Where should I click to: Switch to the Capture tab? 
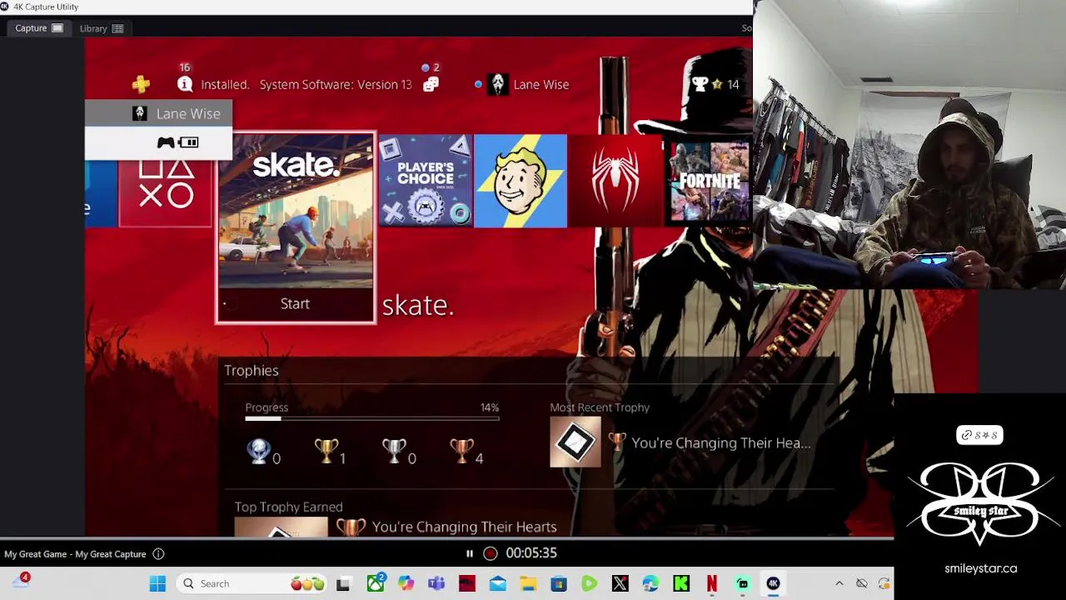tap(39, 28)
